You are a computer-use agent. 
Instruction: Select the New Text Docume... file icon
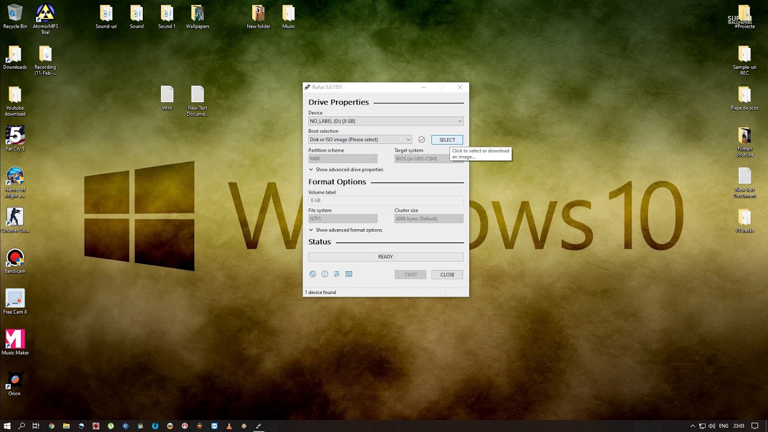[197, 101]
